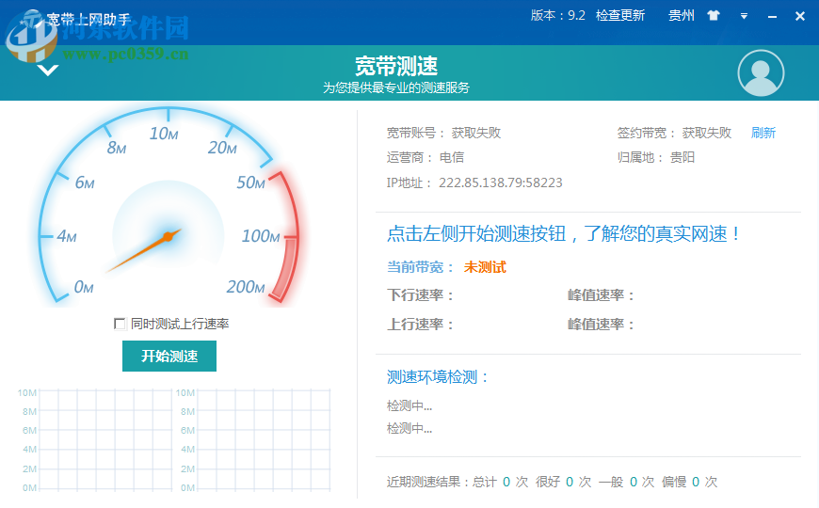Click the orange 未测试 status text
The width and height of the screenshot is (819, 508).
pyautogui.click(x=485, y=267)
